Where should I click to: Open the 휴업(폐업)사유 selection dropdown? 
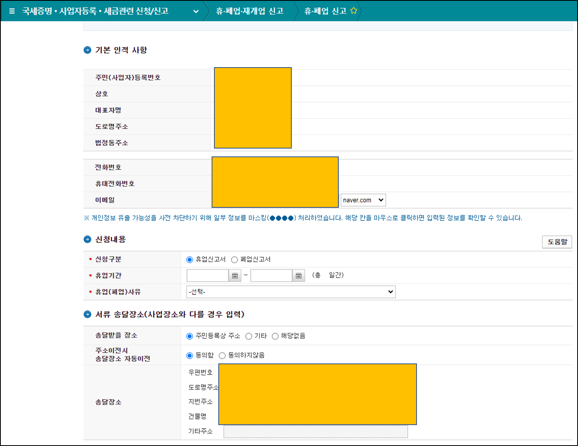coord(291,292)
